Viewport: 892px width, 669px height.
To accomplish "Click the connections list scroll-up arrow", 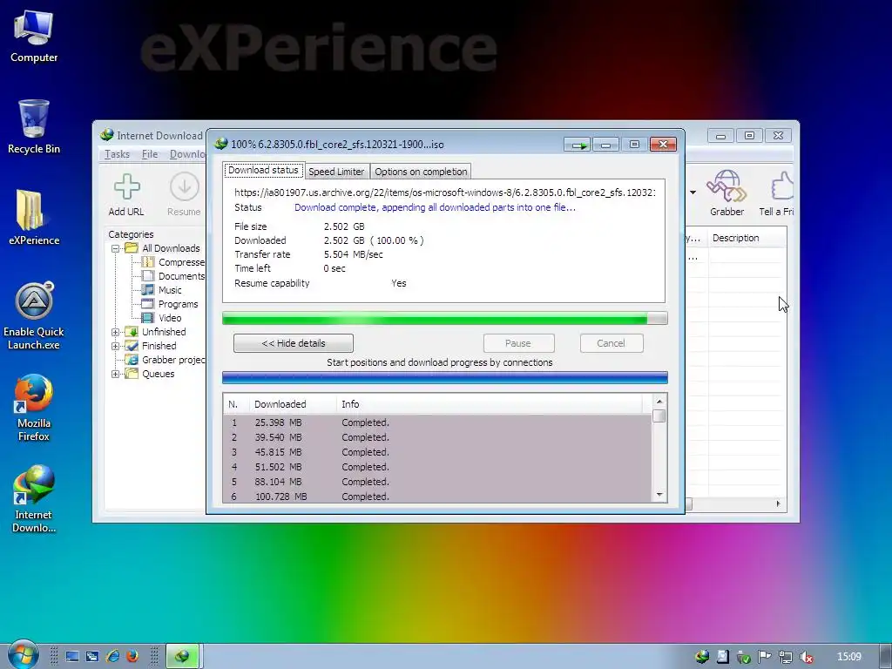I will 659,402.
